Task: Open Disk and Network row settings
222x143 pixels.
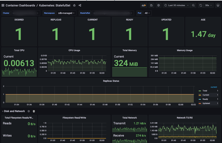Action: coord(28,111)
